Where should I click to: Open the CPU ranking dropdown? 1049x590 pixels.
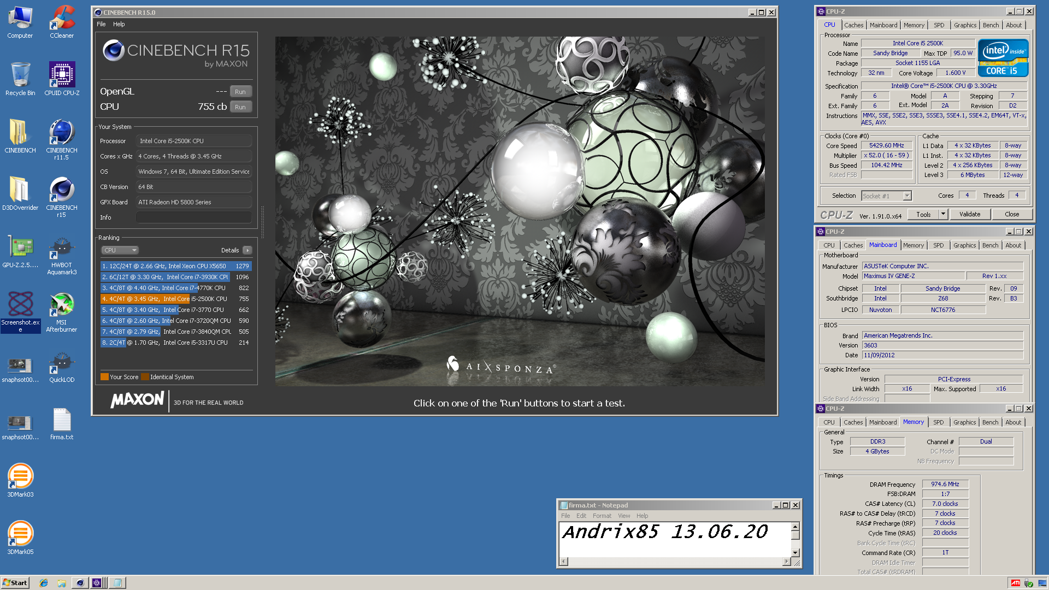click(120, 250)
